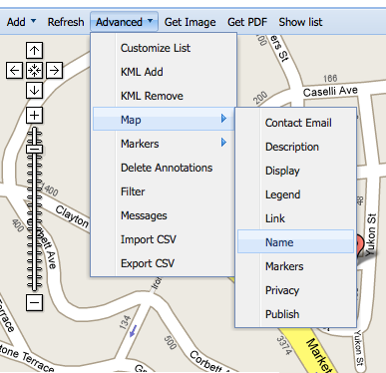Choose Import CSV menu entry

click(x=165, y=239)
